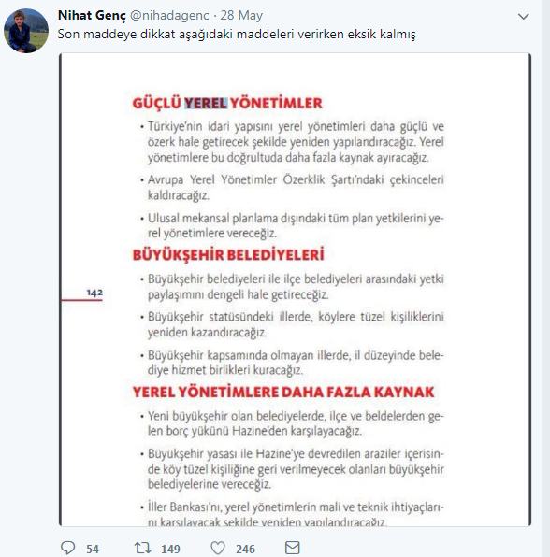Click the Nihat Genç display name
This screenshot has height=557, width=550.
92,15
